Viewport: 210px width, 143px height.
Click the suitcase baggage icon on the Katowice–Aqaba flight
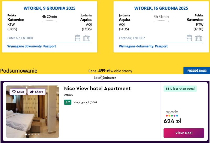coord(87,38)
